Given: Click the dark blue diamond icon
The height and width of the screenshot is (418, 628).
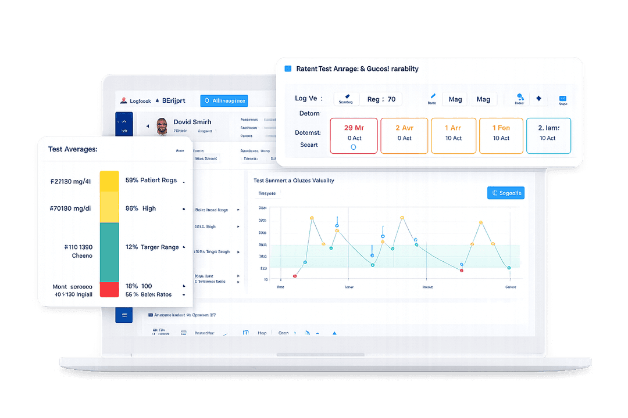Looking at the screenshot, I should [538, 99].
